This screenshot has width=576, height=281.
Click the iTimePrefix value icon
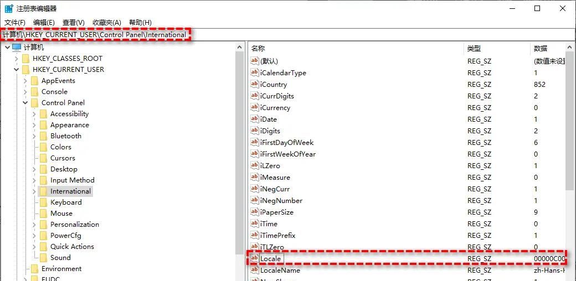coord(255,235)
